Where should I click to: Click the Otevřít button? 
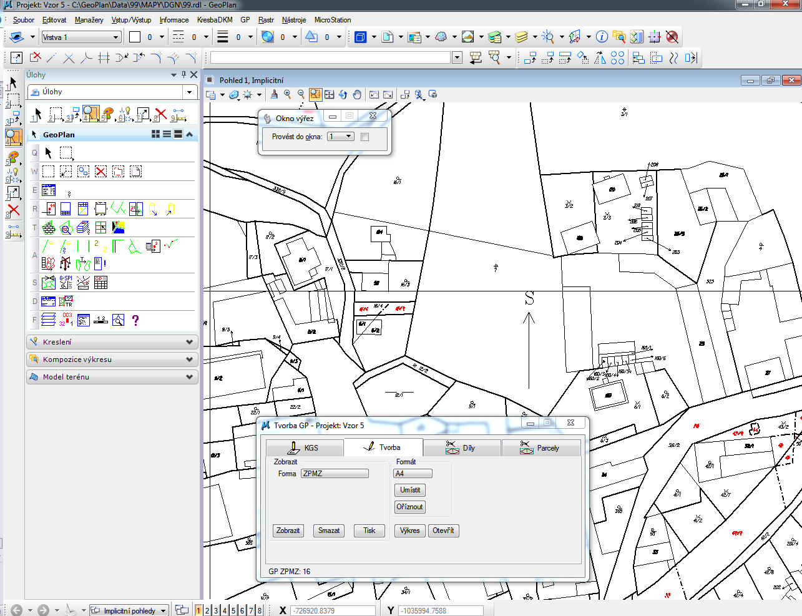(x=444, y=530)
